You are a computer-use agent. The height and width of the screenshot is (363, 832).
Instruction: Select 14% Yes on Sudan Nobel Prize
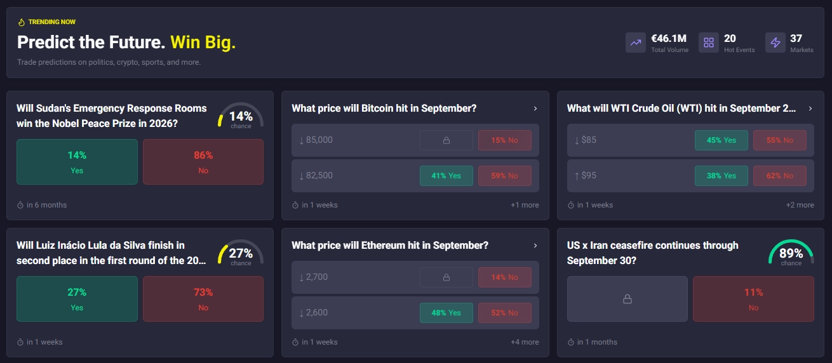pos(77,162)
